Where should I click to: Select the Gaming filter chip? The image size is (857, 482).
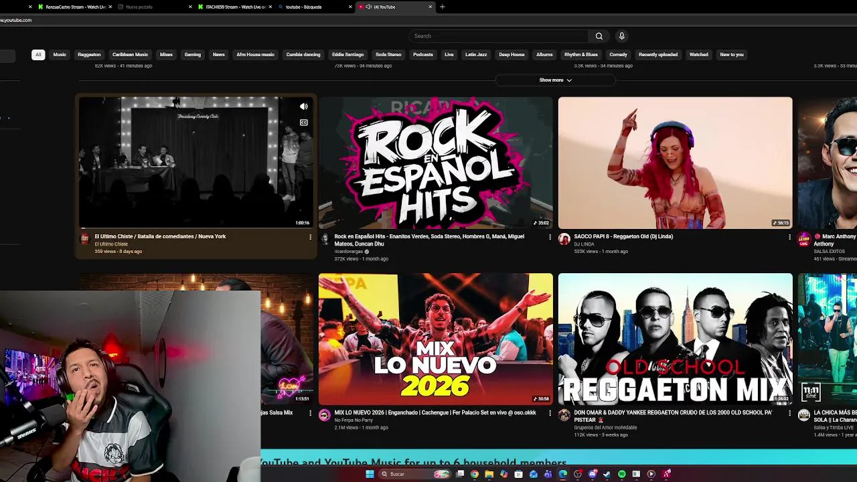click(x=193, y=55)
